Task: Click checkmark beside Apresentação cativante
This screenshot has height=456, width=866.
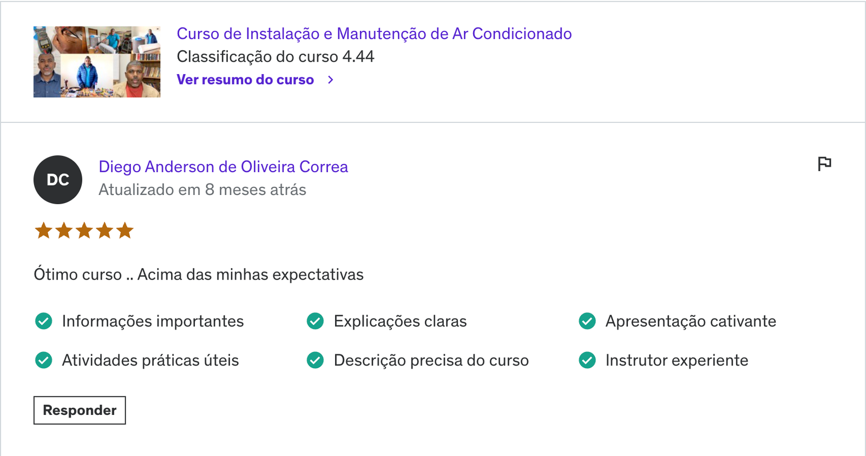Action: click(x=587, y=321)
